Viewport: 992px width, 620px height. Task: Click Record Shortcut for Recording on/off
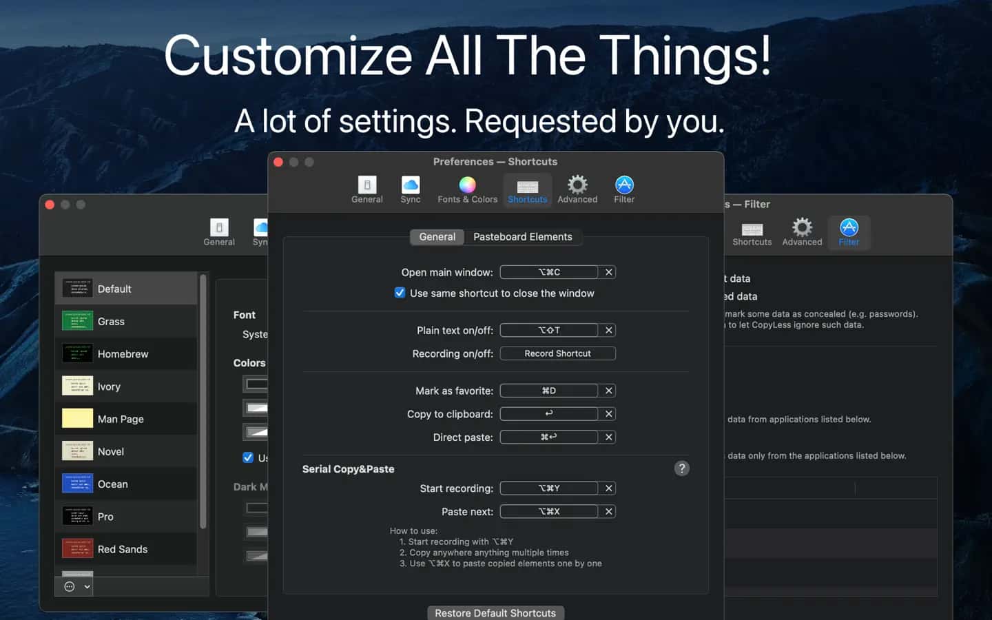tap(557, 353)
